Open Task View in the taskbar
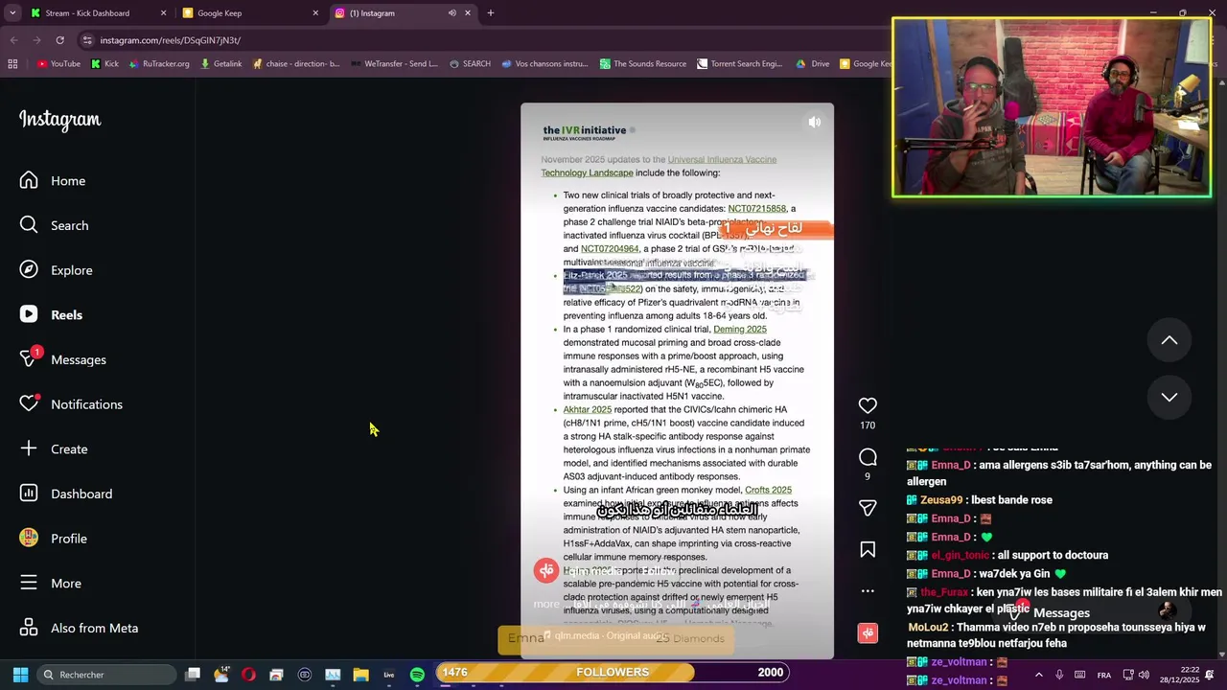1227x690 pixels. 193,675
